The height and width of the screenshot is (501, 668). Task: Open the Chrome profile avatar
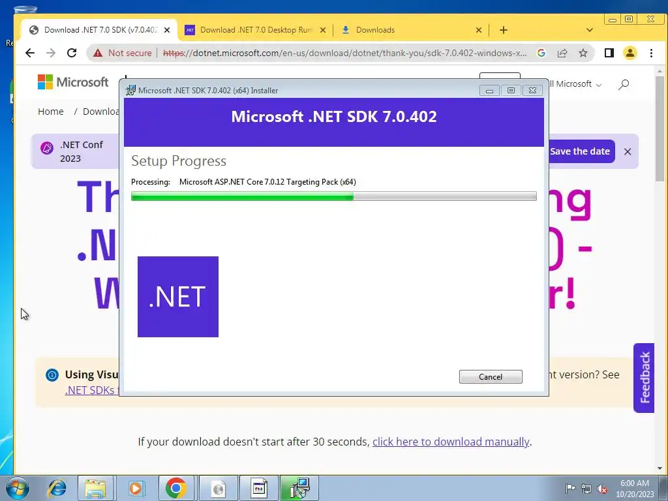coord(630,53)
